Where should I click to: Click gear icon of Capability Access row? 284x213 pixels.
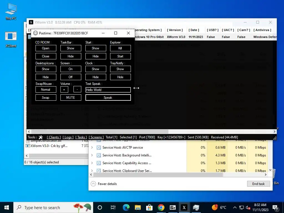[99, 163]
